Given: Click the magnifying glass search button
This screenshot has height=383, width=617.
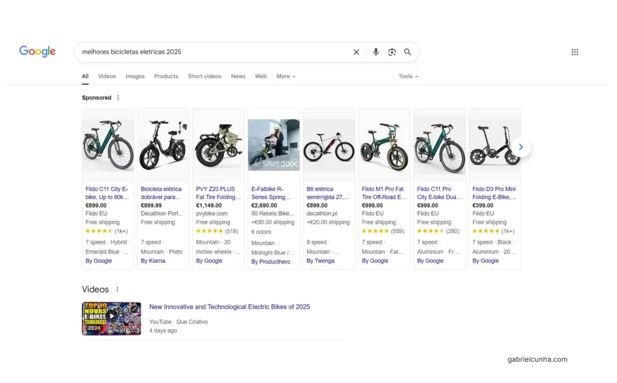Looking at the screenshot, I should coord(408,52).
